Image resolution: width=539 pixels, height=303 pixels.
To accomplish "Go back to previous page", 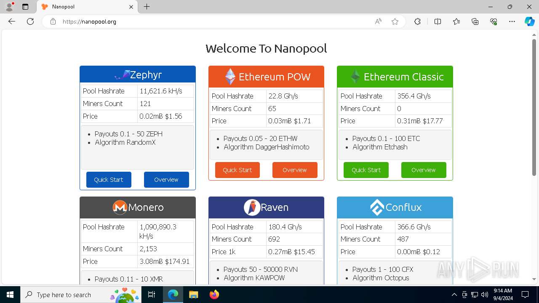I will coord(12,21).
